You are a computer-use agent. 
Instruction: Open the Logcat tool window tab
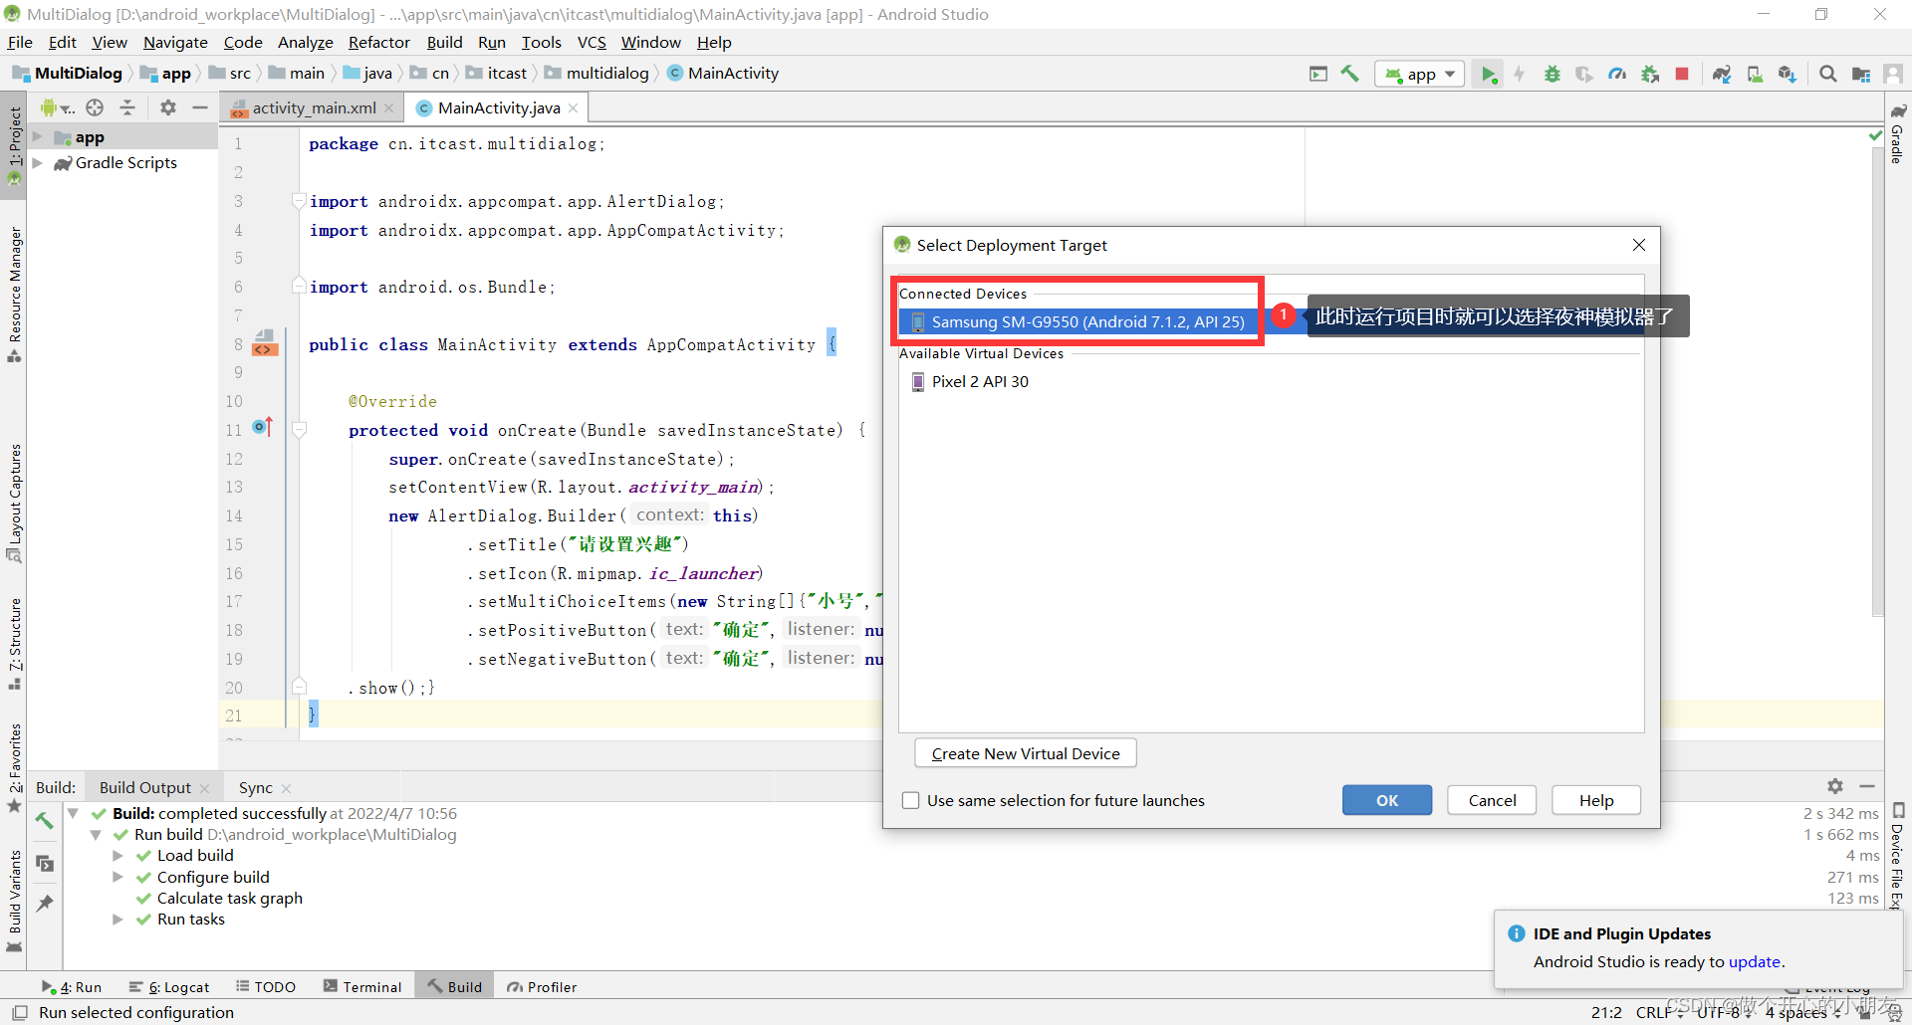(x=169, y=987)
